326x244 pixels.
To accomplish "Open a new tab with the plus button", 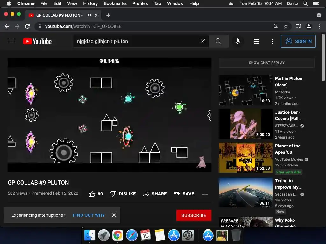I will [x=108, y=15].
